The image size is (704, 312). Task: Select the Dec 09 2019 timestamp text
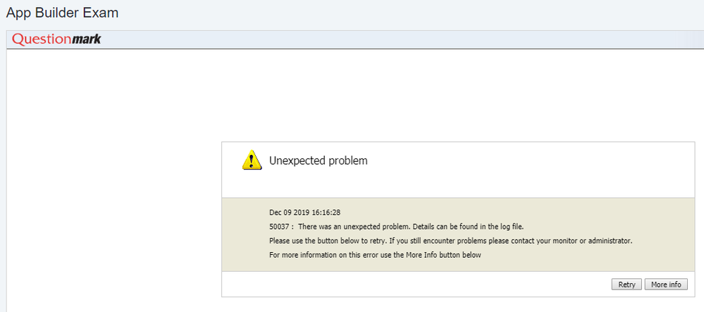coord(305,212)
